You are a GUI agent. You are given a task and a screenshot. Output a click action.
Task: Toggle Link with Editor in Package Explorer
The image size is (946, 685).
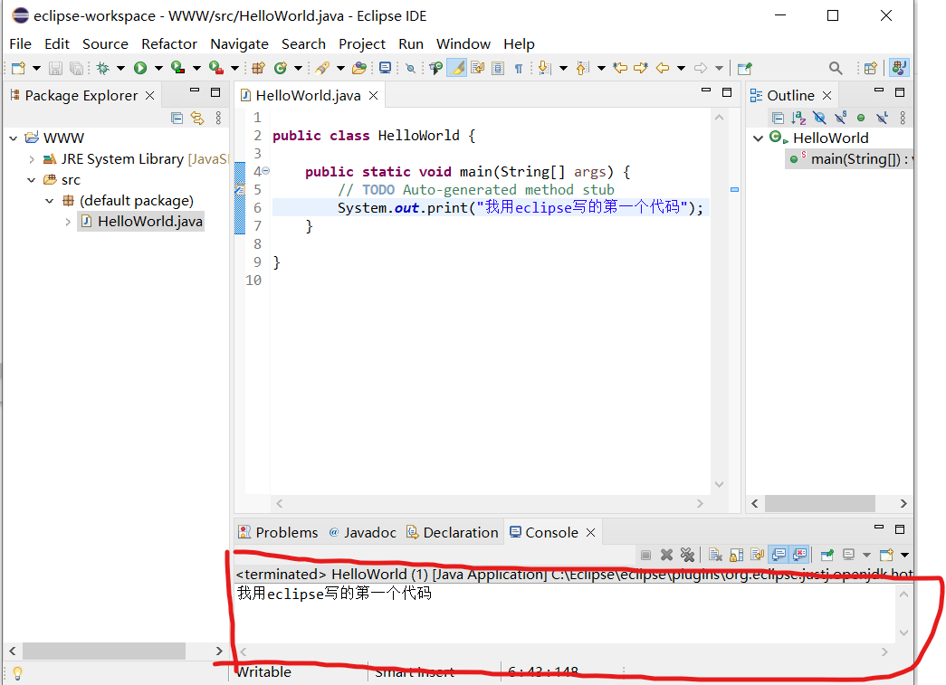point(197,119)
